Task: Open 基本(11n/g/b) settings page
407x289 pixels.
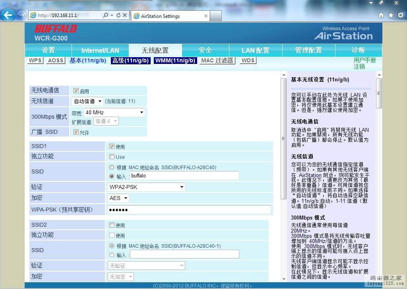Action: tap(88, 60)
